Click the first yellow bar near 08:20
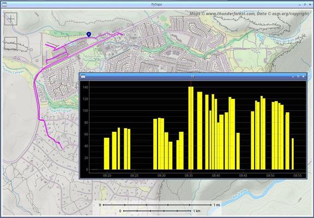The width and height of the screenshot is (314, 218). [106, 154]
